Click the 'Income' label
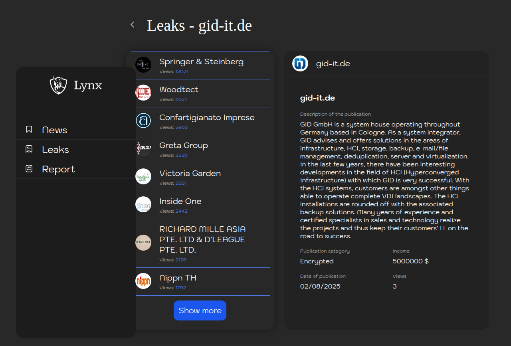 tap(401, 251)
